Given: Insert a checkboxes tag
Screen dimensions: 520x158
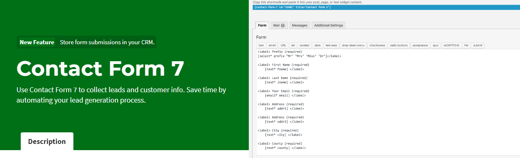Looking at the screenshot, I should [377, 45].
